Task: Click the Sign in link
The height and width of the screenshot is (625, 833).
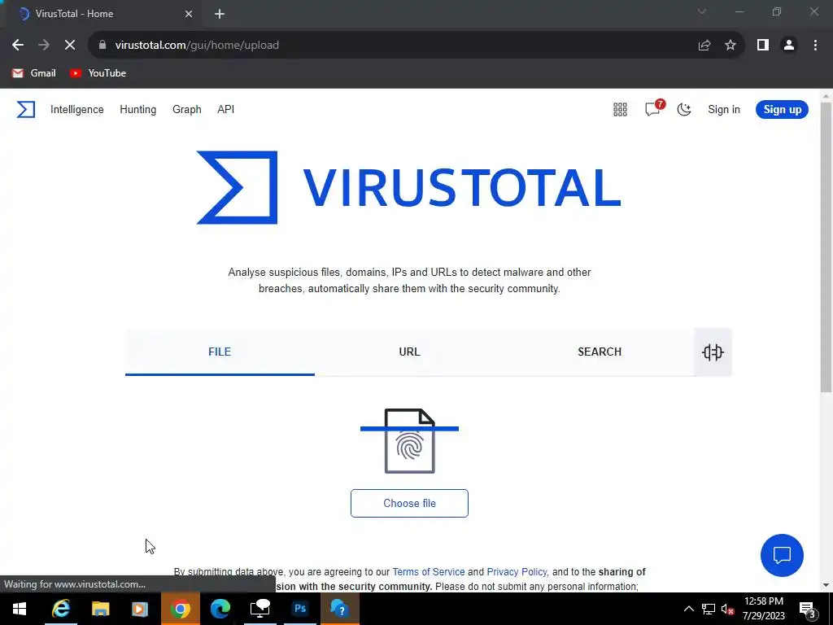Action: tap(724, 110)
